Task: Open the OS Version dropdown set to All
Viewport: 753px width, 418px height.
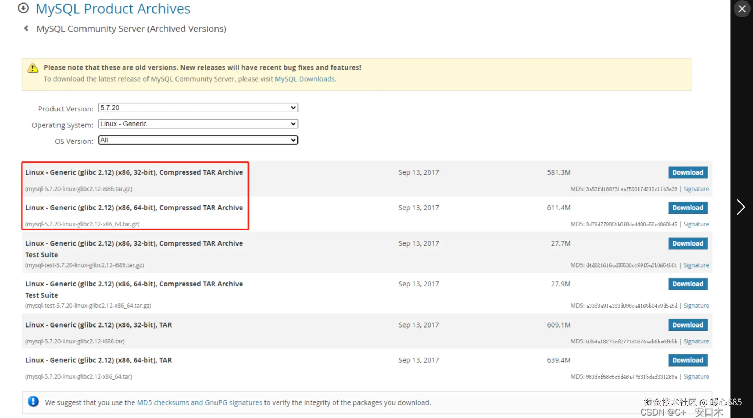Action: [198, 140]
